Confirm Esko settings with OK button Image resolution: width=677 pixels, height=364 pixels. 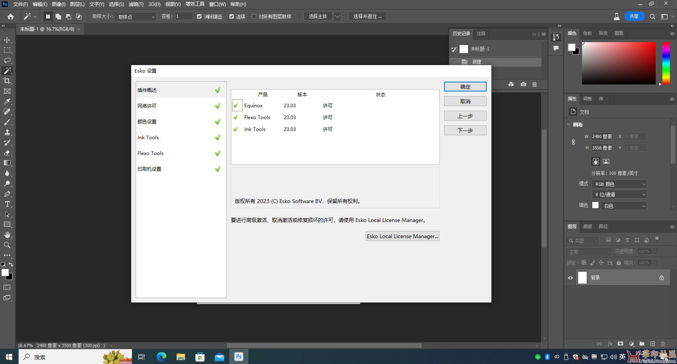point(465,87)
